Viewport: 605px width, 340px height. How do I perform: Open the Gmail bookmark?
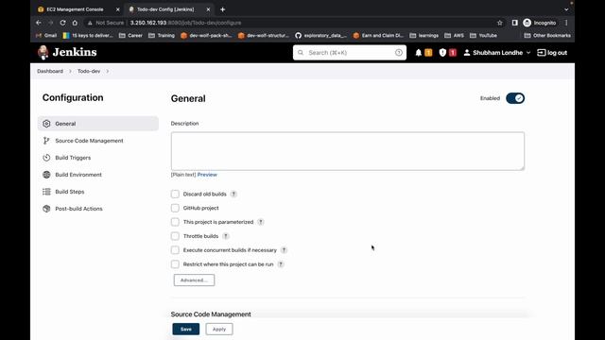pos(46,36)
